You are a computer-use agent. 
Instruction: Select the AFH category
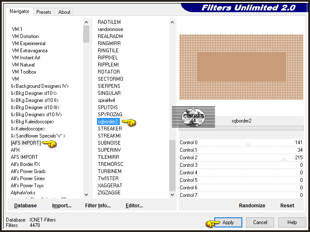pos(15,150)
